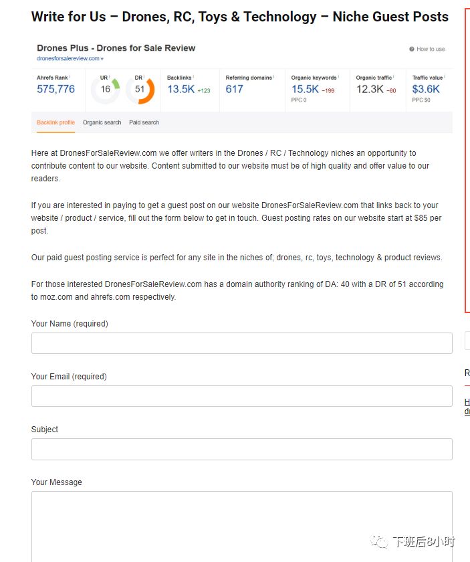Switch to the Organic search tab

click(x=102, y=122)
